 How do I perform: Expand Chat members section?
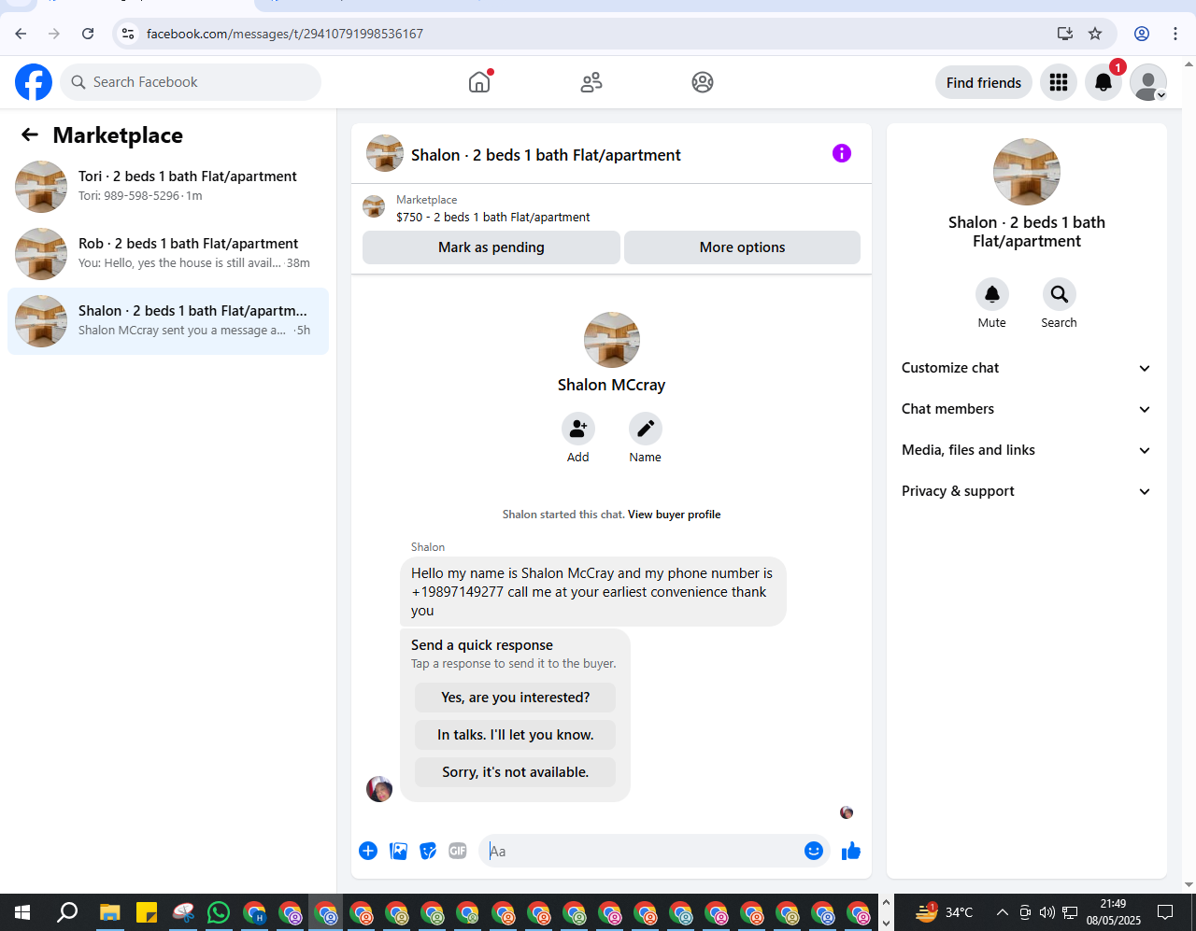[1026, 409]
